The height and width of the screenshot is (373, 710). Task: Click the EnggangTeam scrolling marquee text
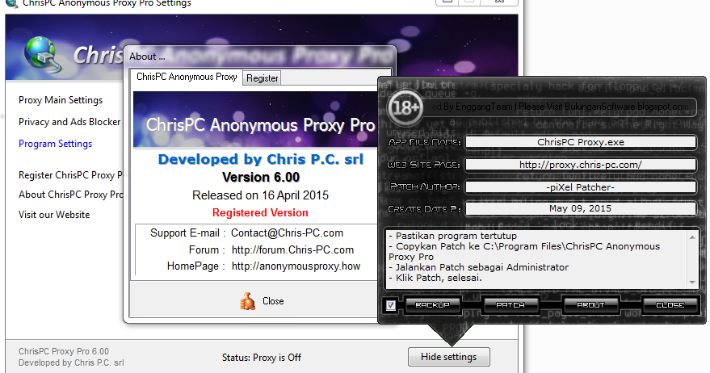click(558, 107)
